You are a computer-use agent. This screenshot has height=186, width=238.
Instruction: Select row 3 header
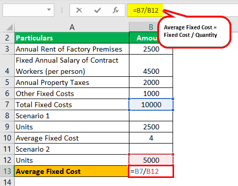pyautogui.click(x=7, y=49)
